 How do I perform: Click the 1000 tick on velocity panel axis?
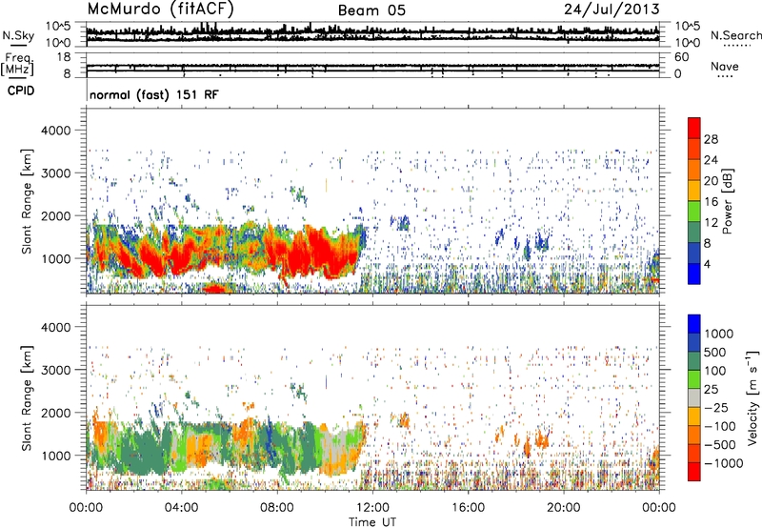click(x=56, y=456)
